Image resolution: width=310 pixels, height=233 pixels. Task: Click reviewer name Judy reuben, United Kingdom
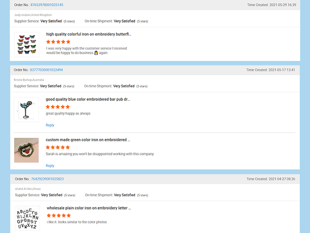33,15
